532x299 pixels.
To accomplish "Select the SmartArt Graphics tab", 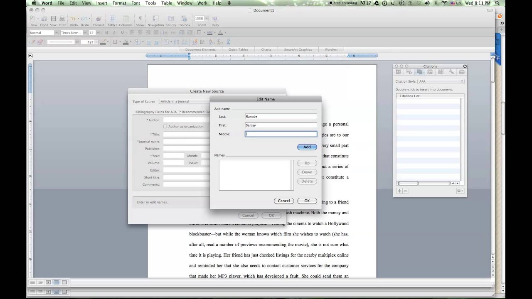I will tap(298, 49).
